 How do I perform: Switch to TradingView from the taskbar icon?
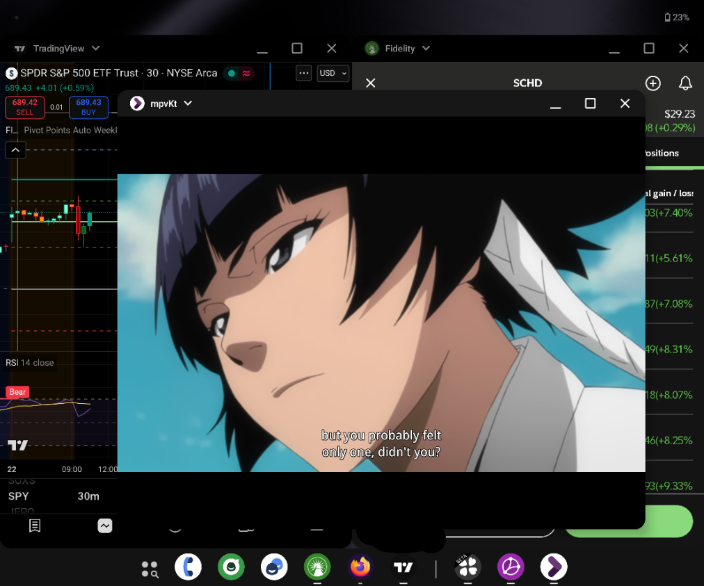tap(403, 567)
